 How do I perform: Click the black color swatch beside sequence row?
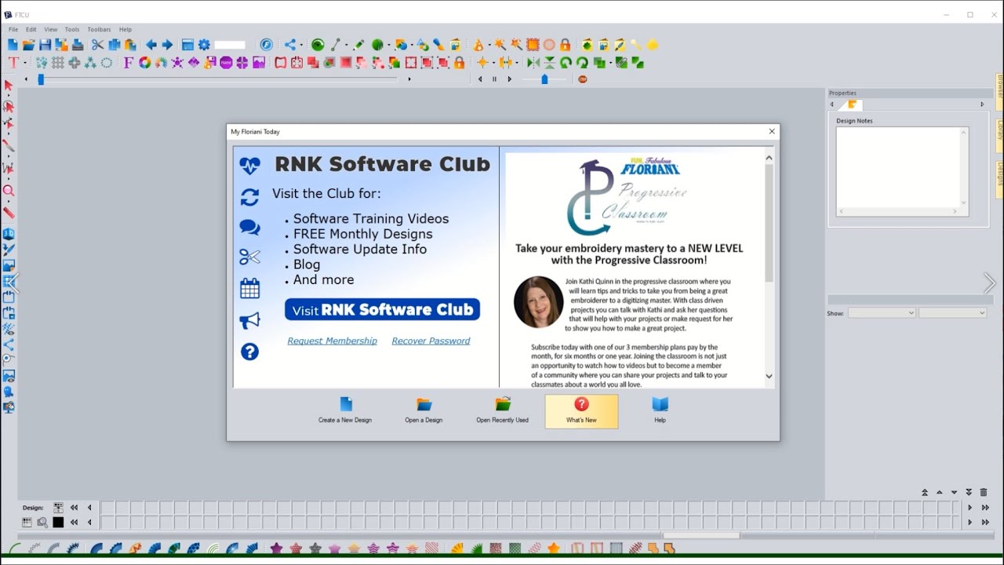58,522
